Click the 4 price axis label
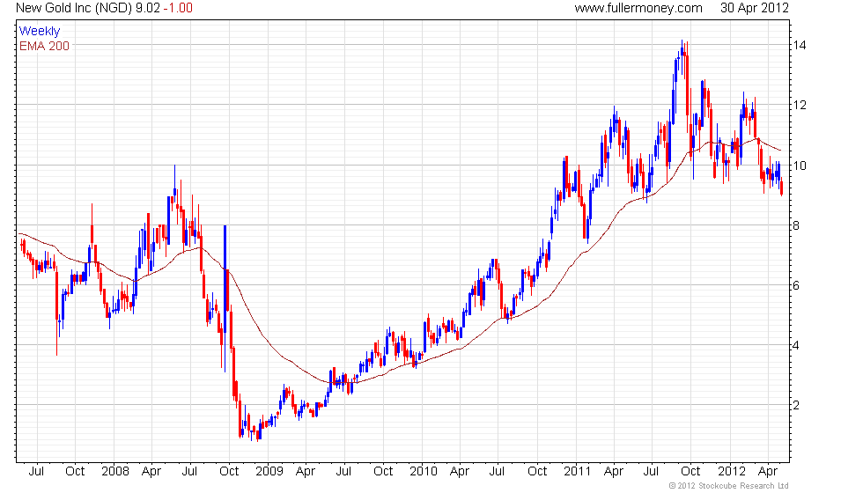863x493 pixels. [796, 345]
